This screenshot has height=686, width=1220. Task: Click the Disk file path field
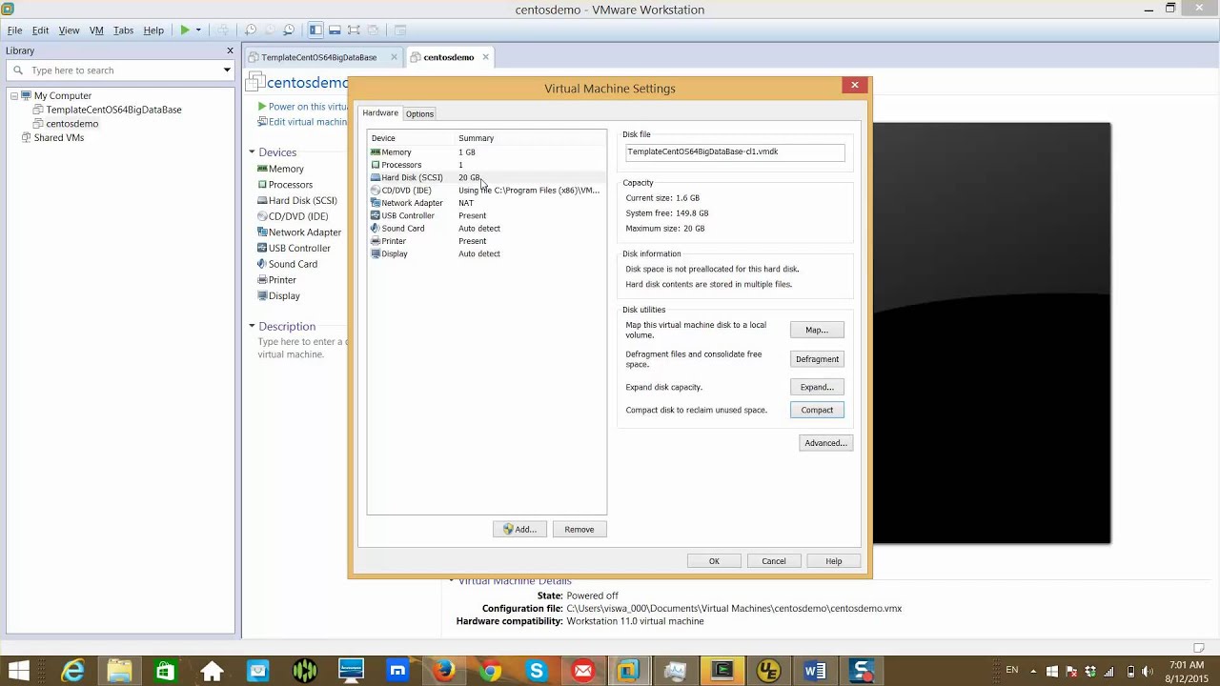pos(735,151)
